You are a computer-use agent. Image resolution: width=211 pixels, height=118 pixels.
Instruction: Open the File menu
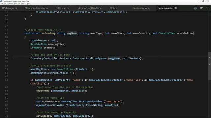[2, 4]
